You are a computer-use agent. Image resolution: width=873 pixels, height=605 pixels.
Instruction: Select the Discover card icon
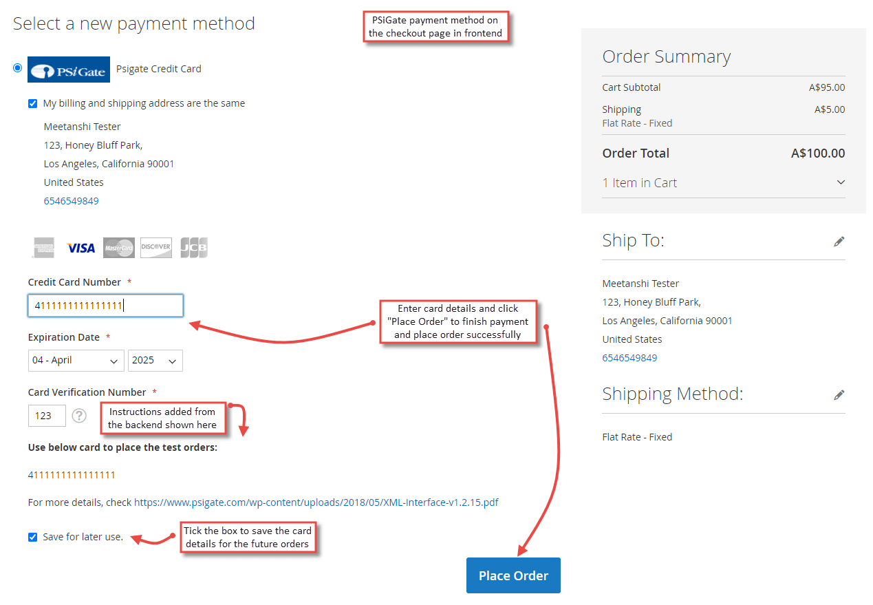tap(155, 247)
